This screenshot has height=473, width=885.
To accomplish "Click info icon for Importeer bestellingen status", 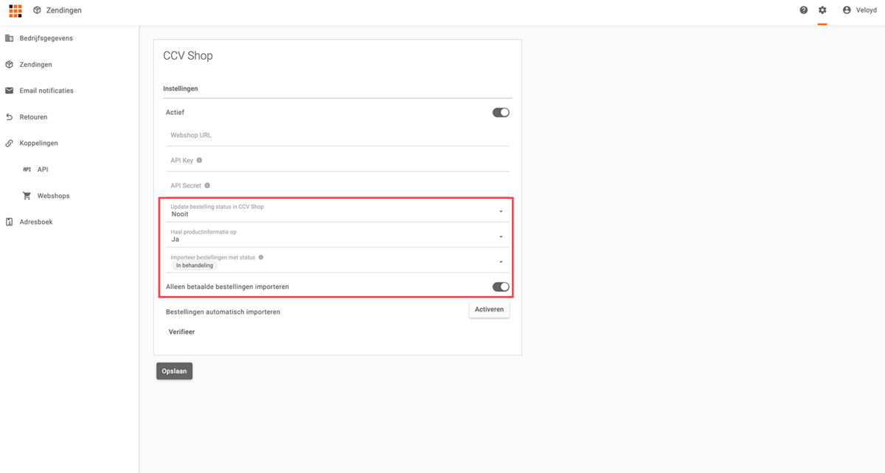I will pyautogui.click(x=261, y=258).
